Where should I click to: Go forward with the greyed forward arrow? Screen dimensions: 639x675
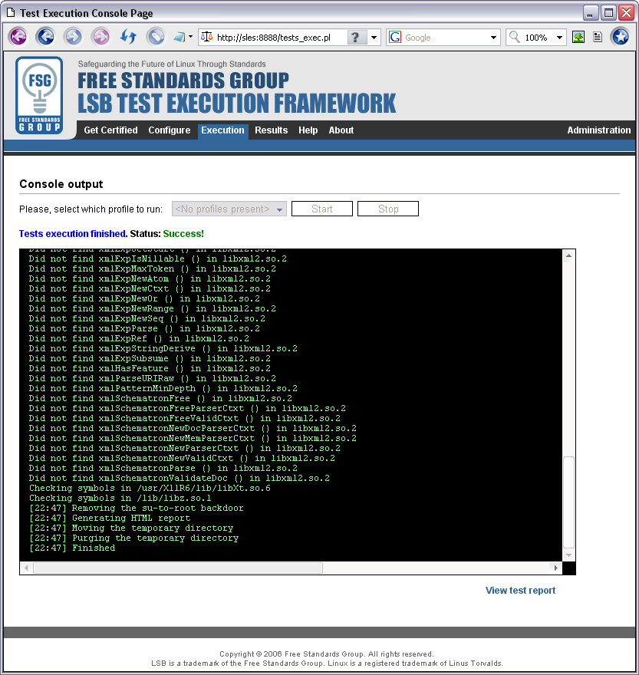tap(73, 37)
